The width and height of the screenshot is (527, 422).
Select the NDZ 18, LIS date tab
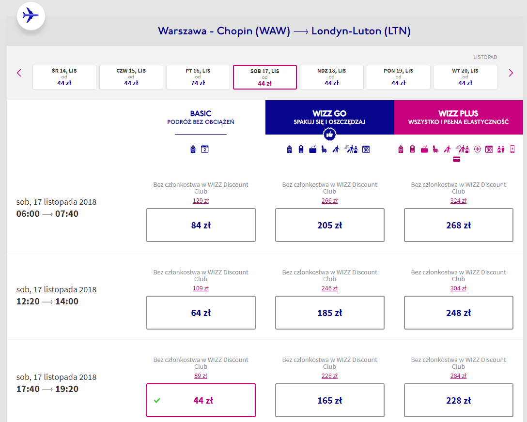(x=331, y=77)
